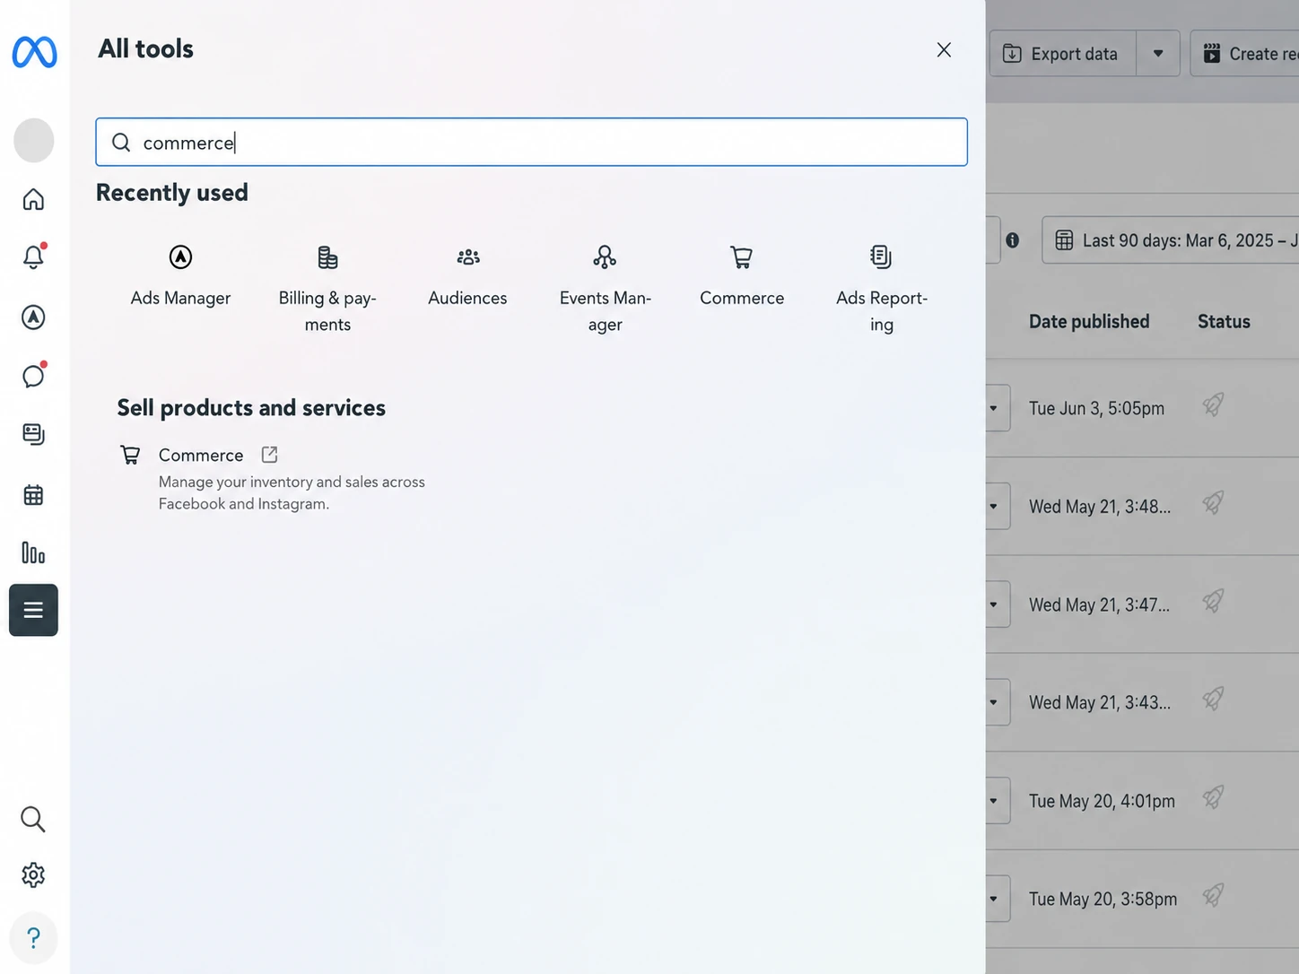Image resolution: width=1299 pixels, height=974 pixels.
Task: Open Settings gear icon
Action: (x=33, y=875)
